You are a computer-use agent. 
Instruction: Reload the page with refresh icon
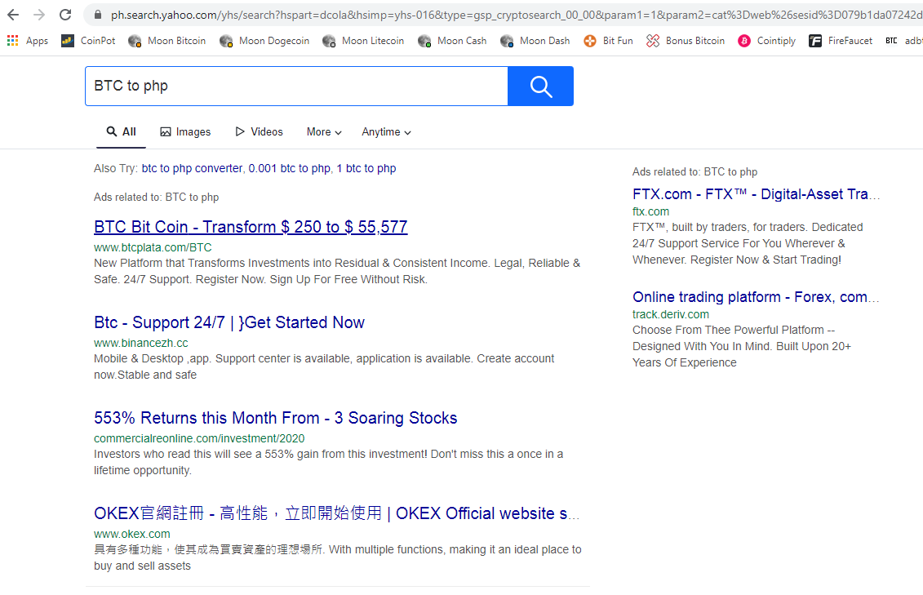tap(65, 15)
